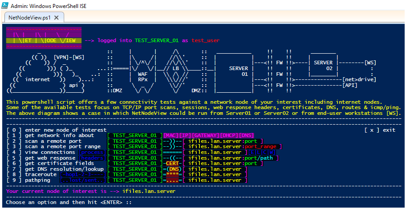Click the [GATEWAY] tag
Image resolution: width=406 pixels, height=208 pixels.
[x=206, y=135]
